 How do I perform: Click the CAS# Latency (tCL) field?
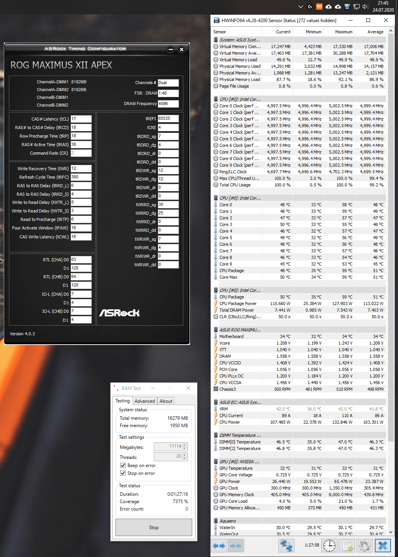click(81, 119)
